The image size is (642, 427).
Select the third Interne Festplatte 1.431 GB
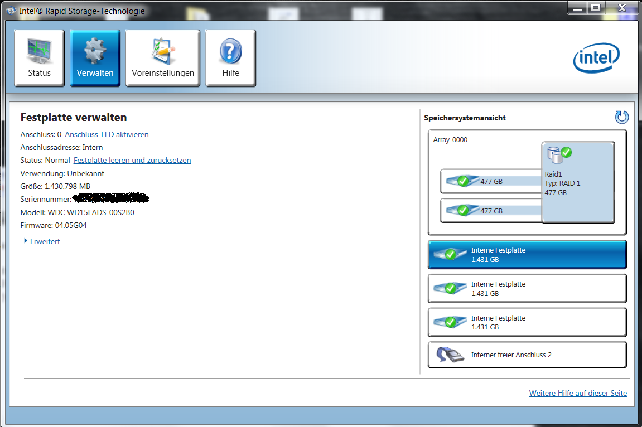click(x=527, y=322)
